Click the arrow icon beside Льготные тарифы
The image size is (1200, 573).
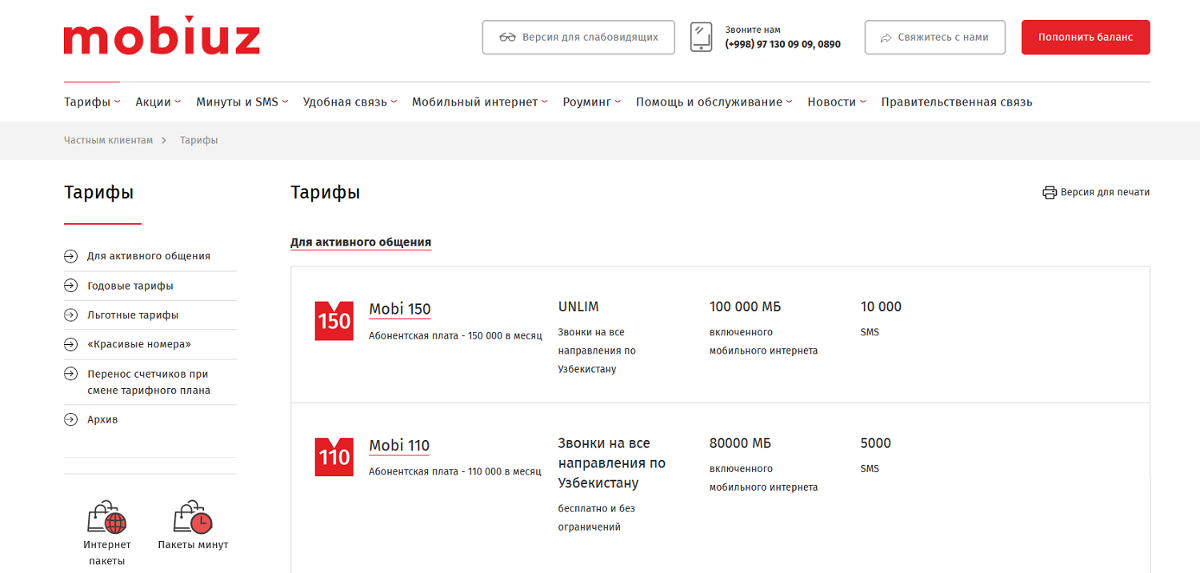click(70, 315)
